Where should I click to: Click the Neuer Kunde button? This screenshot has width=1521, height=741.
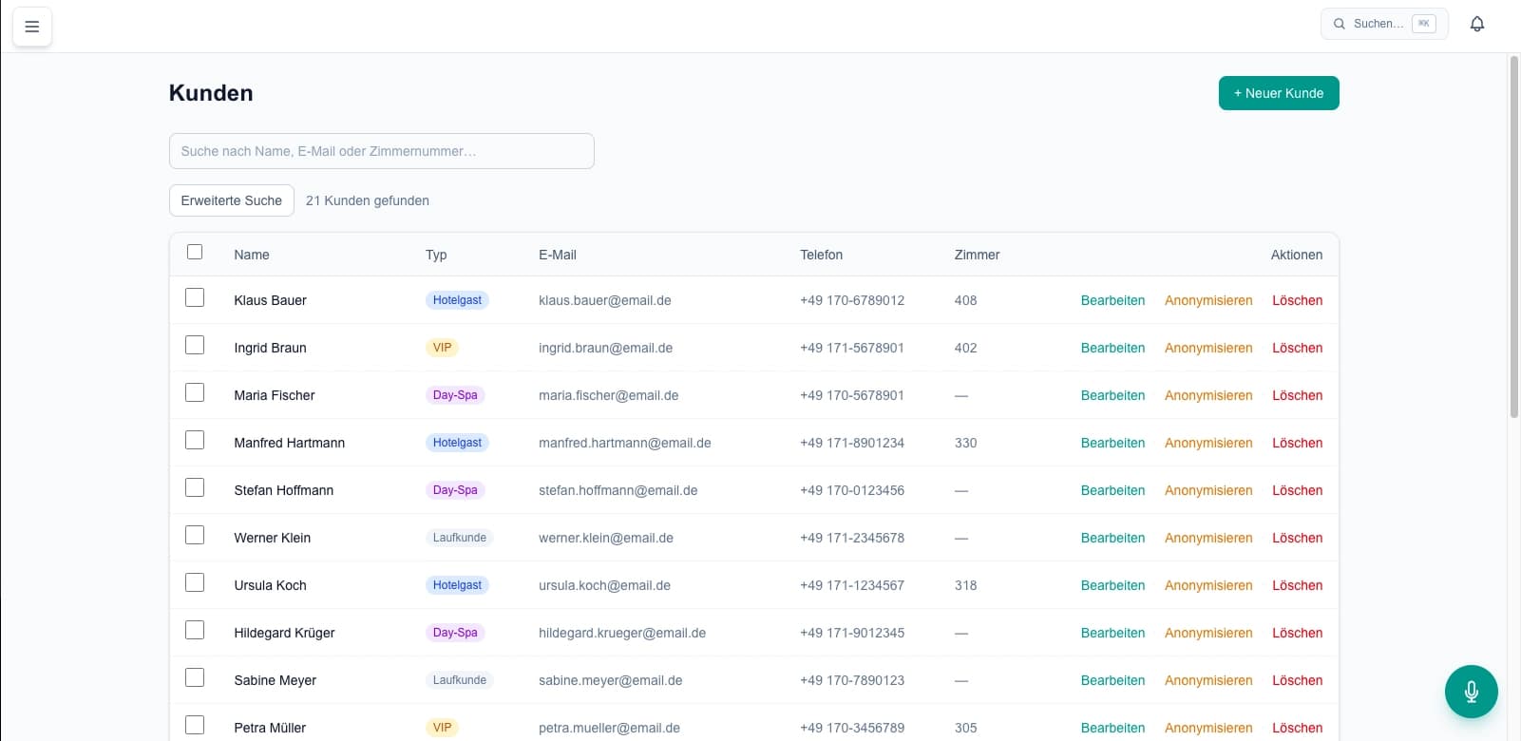point(1278,93)
